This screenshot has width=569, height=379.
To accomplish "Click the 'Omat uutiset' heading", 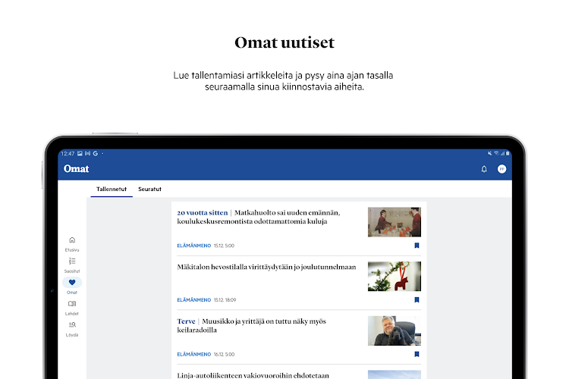I will (x=284, y=42).
